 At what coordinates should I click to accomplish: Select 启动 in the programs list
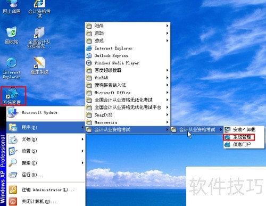(128, 33)
